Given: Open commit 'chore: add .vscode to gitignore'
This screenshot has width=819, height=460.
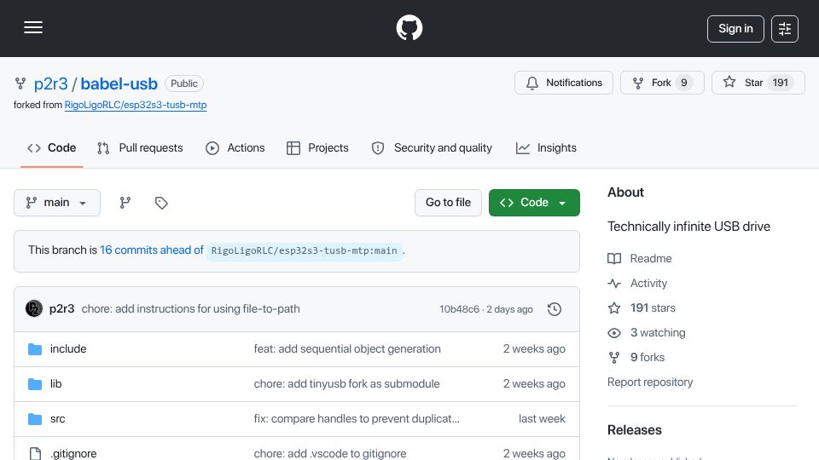Looking at the screenshot, I should pyautogui.click(x=330, y=454).
